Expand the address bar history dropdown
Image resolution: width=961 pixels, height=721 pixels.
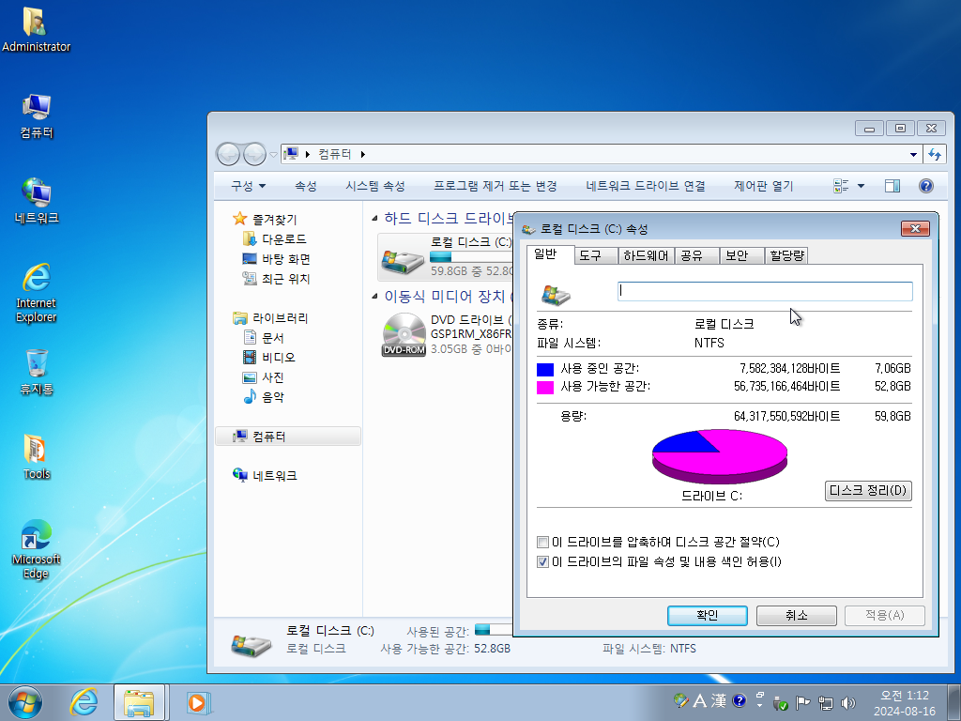coord(913,155)
